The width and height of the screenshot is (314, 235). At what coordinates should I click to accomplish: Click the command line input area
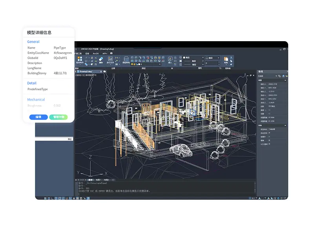[x=166, y=194]
